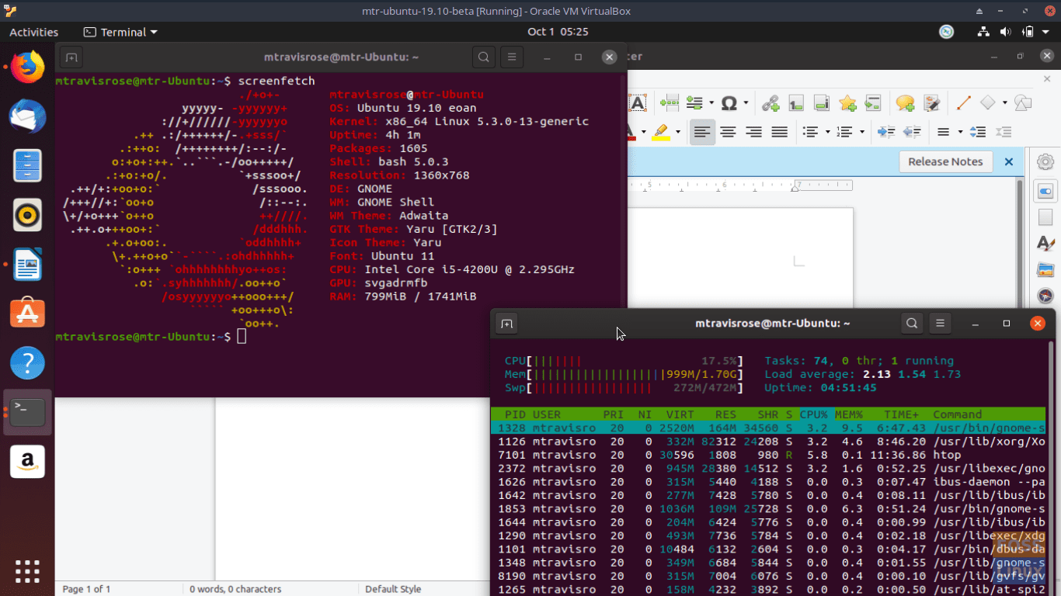Dismiss the blue infobar with X
This screenshot has width=1061, height=596.
[1009, 161]
